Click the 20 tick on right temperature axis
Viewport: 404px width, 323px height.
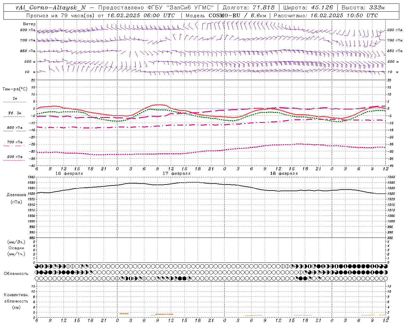tap(389, 80)
